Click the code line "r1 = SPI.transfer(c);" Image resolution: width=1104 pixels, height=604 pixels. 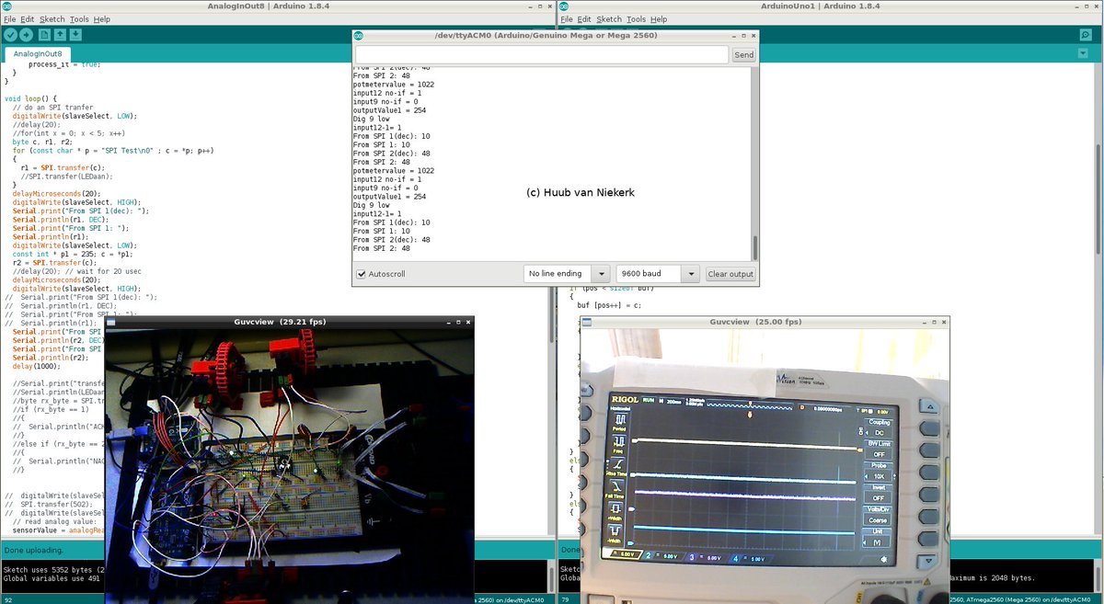tap(62, 167)
